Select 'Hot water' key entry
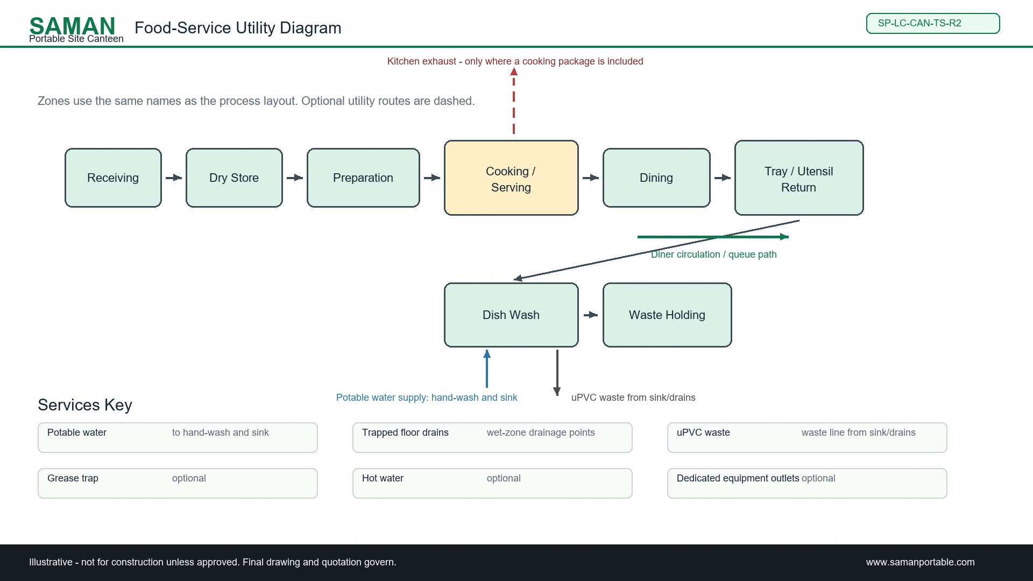1033x581 pixels. coord(383,478)
